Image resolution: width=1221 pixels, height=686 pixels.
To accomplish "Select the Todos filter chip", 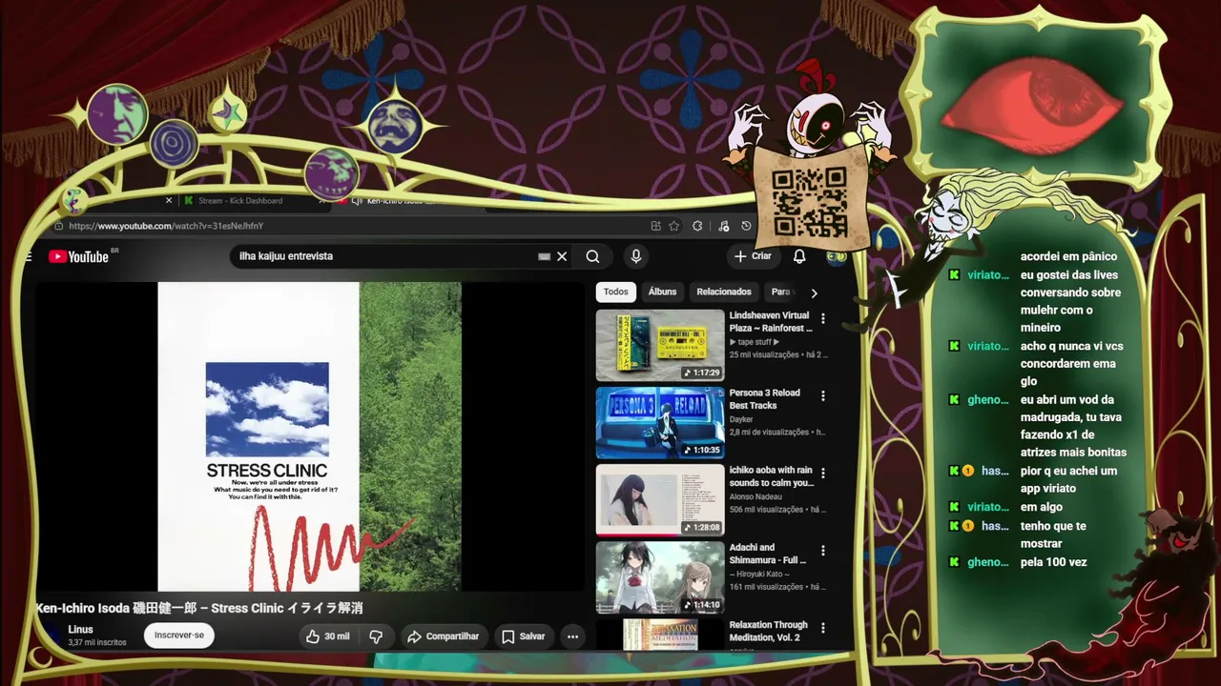I will pyautogui.click(x=616, y=292).
